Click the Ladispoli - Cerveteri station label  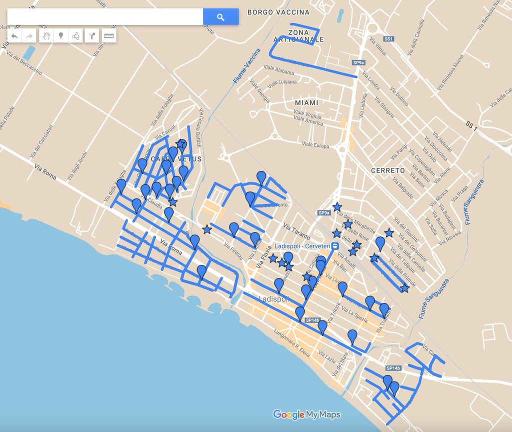tap(302, 246)
